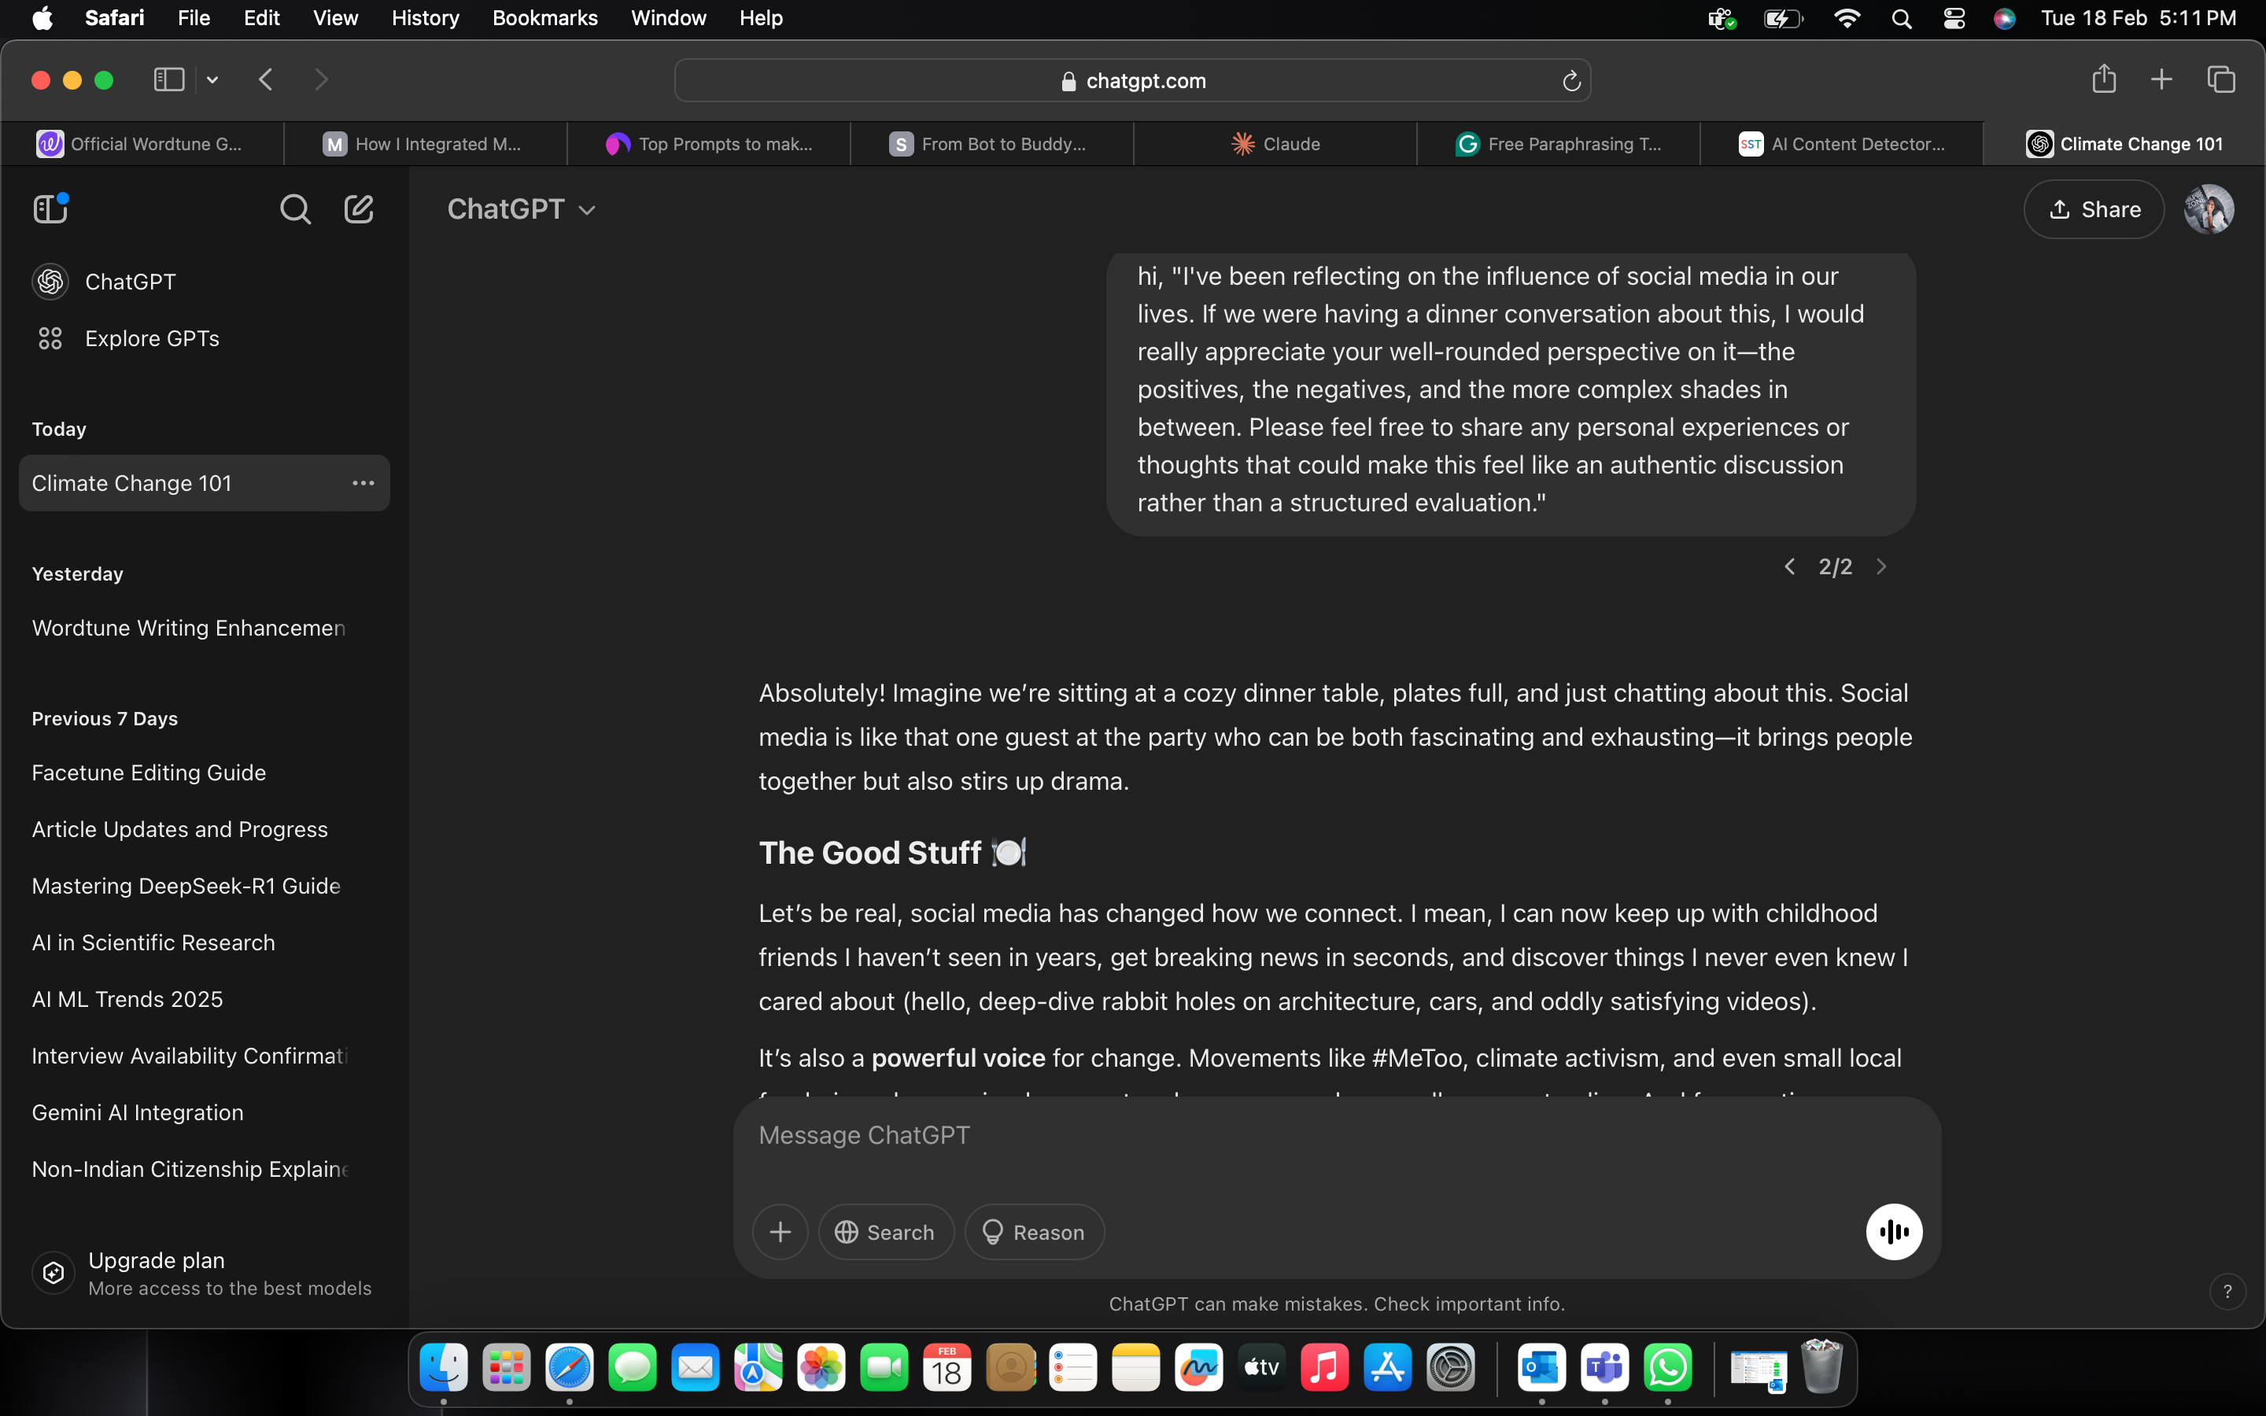Open System Settings from the dock

[1450, 1368]
